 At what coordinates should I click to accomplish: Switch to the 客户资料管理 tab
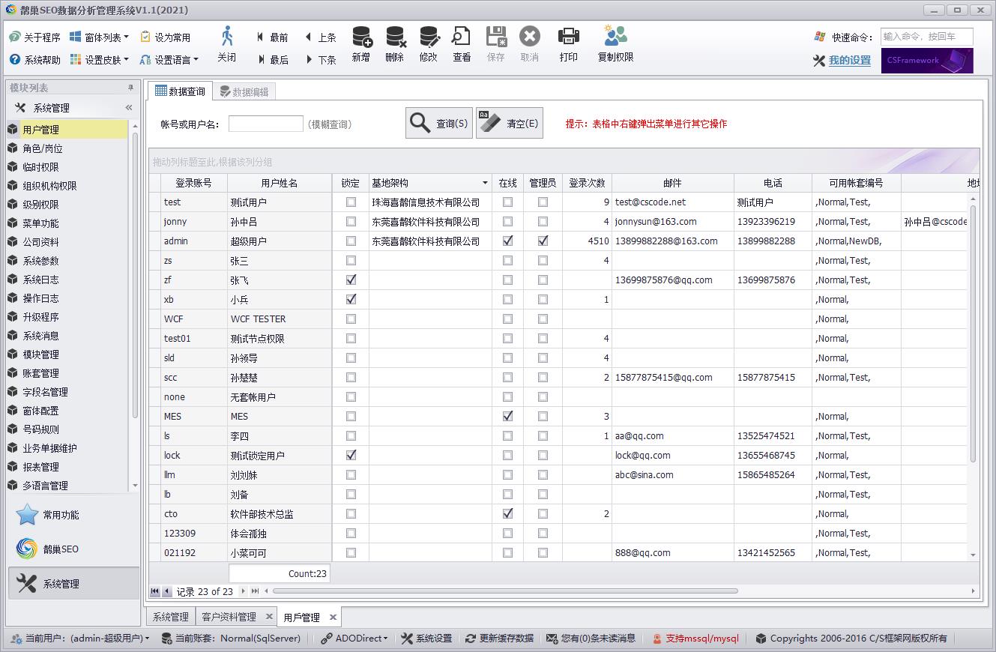229,617
